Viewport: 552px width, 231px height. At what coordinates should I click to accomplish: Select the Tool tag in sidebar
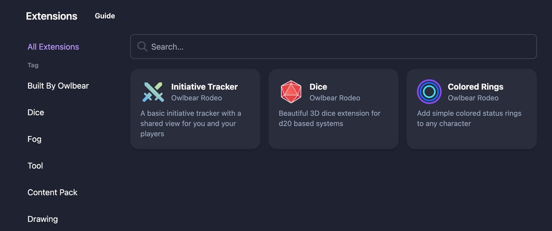[35, 166]
